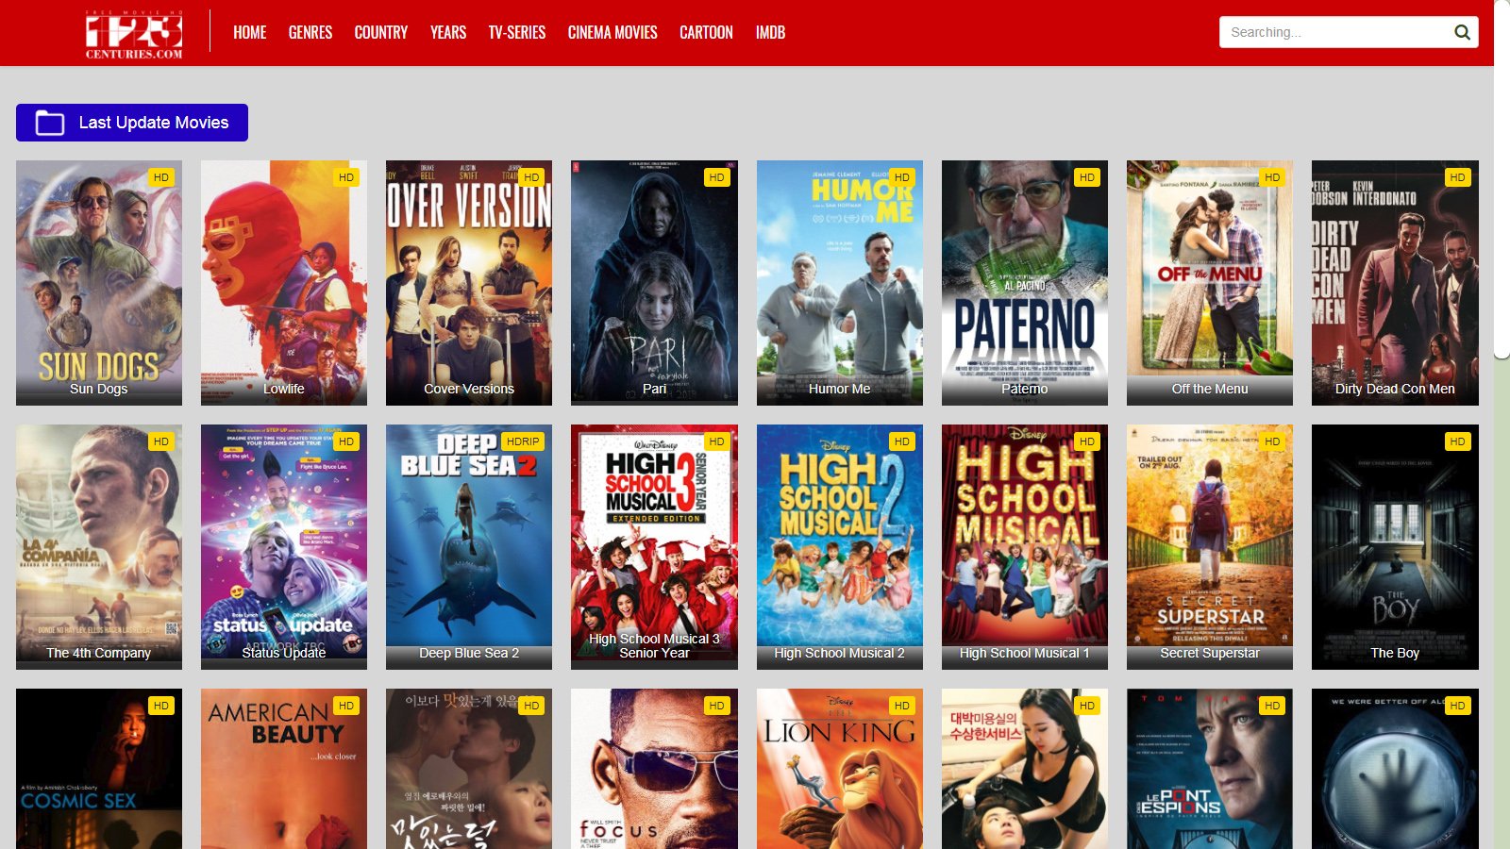
Task: Open the CARTOON menu item
Action: tap(706, 32)
